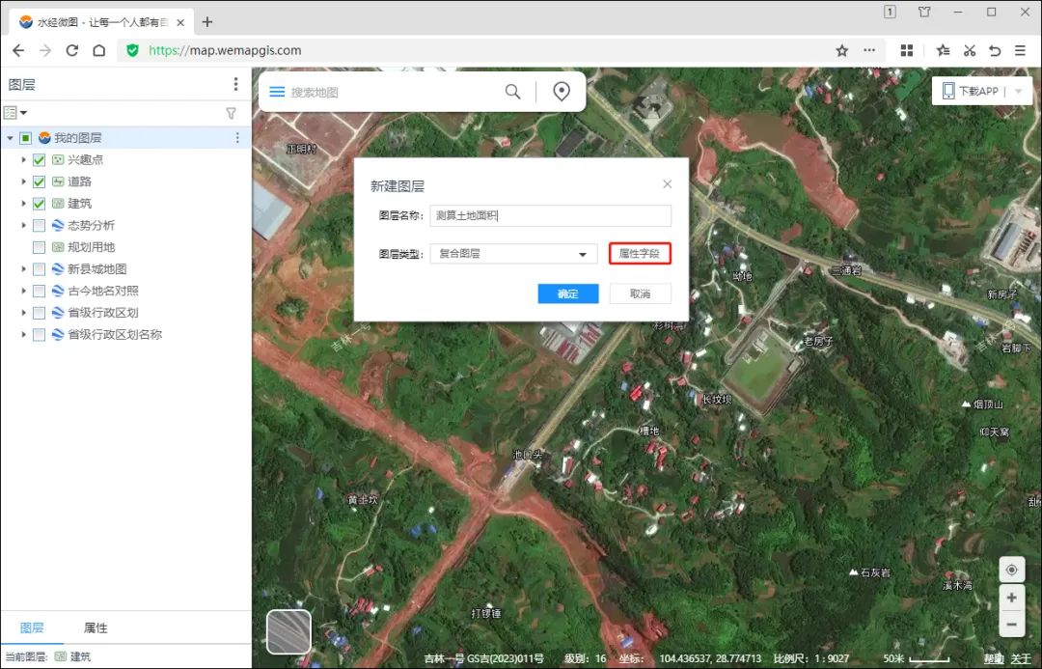Click the magnifier search icon
Screen dimensions: 1042x669
pyautogui.click(x=512, y=91)
